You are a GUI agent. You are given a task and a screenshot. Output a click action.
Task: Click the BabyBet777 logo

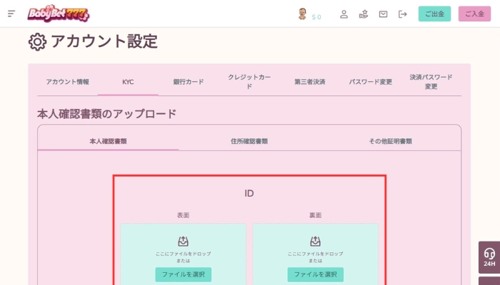59,14
